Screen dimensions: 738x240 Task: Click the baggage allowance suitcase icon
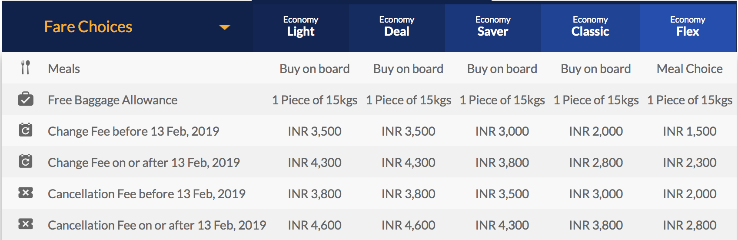pyautogui.click(x=26, y=99)
